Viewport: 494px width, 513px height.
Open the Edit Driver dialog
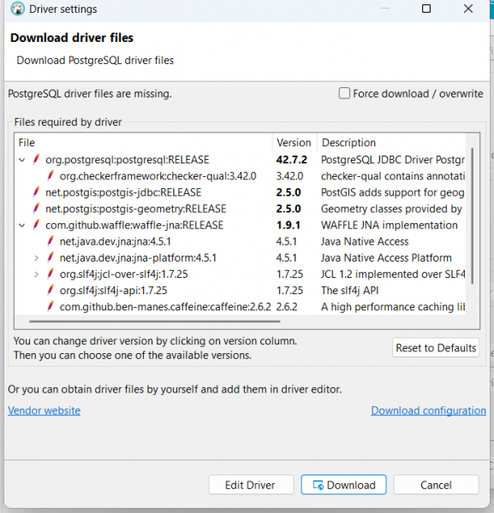pyautogui.click(x=251, y=485)
